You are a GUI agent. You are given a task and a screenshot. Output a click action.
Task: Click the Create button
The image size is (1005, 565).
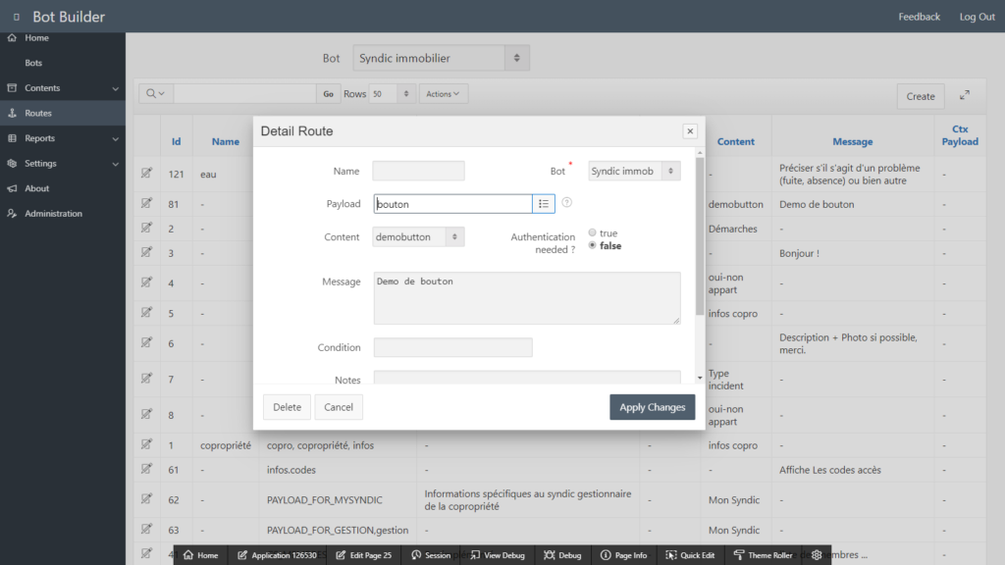(921, 96)
